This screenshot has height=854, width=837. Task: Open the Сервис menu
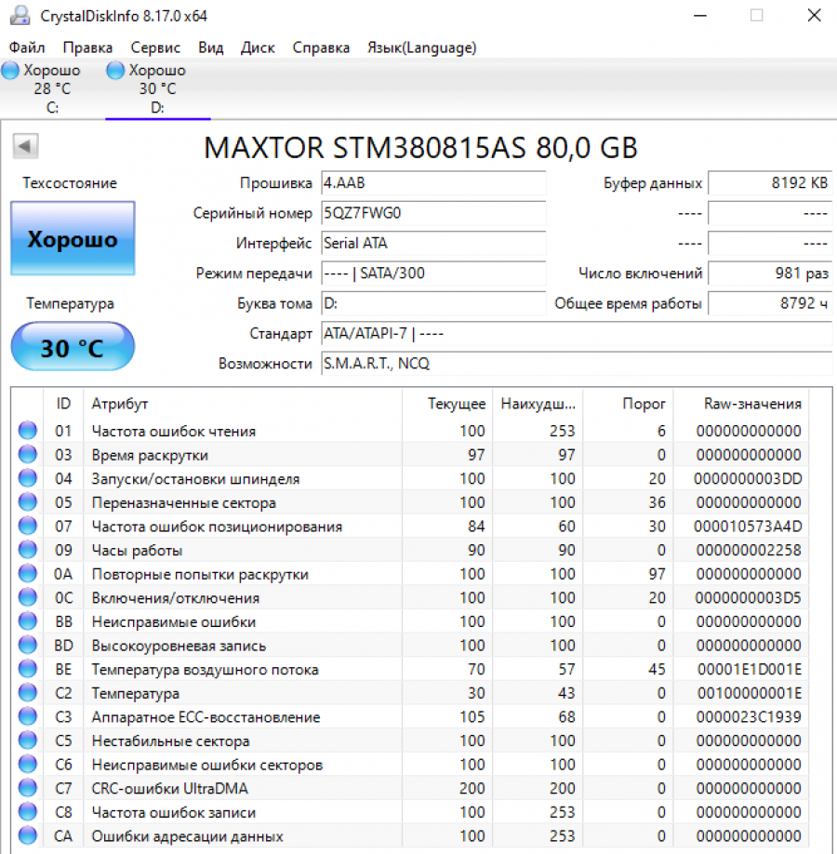click(154, 47)
